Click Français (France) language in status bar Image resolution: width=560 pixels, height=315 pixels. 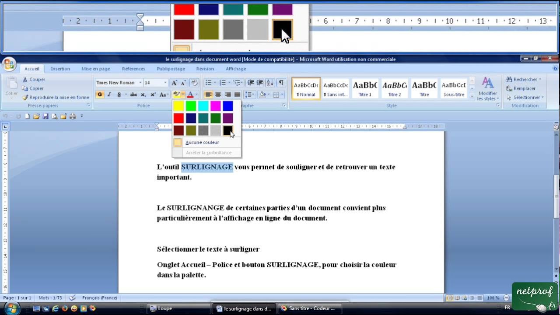pyautogui.click(x=100, y=298)
